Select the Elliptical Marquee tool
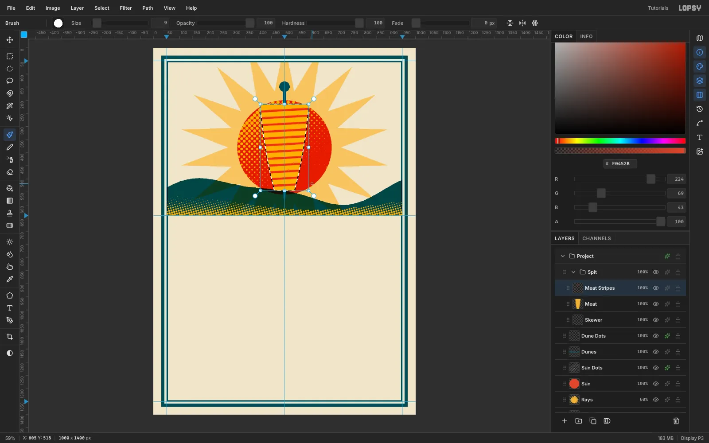709x443 pixels. 10,69
